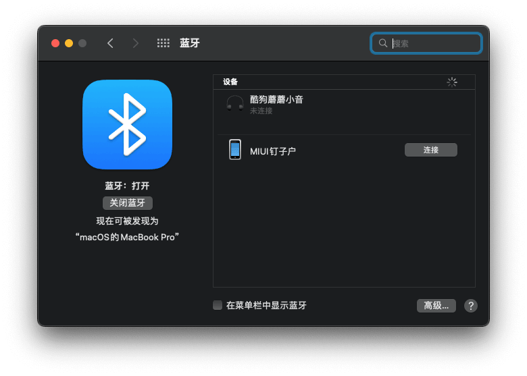Close the window with red button

point(55,43)
